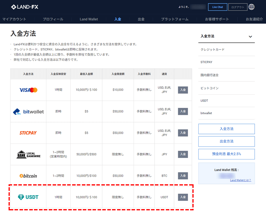Click Land Wallet 残高 label
The height and width of the screenshot is (213, 266).
226,170
